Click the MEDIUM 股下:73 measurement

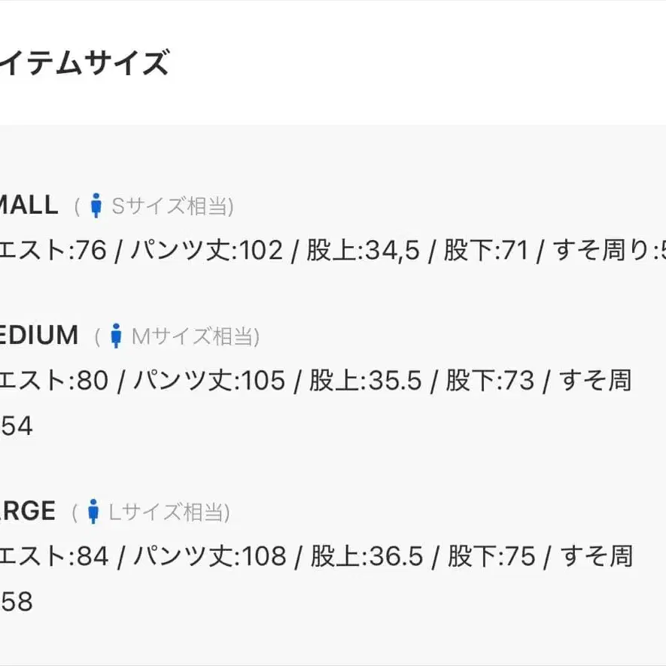click(490, 381)
